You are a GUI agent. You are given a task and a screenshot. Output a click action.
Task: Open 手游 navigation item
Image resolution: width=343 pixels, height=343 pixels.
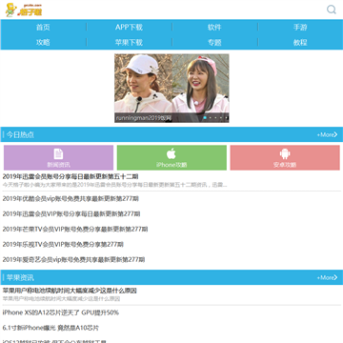coord(300,28)
